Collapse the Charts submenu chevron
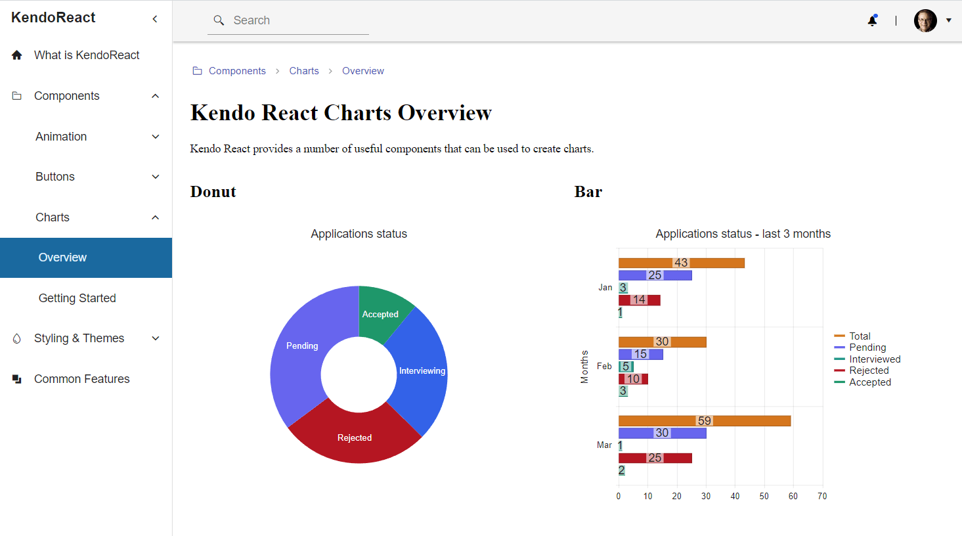962x536 pixels. coord(156,217)
